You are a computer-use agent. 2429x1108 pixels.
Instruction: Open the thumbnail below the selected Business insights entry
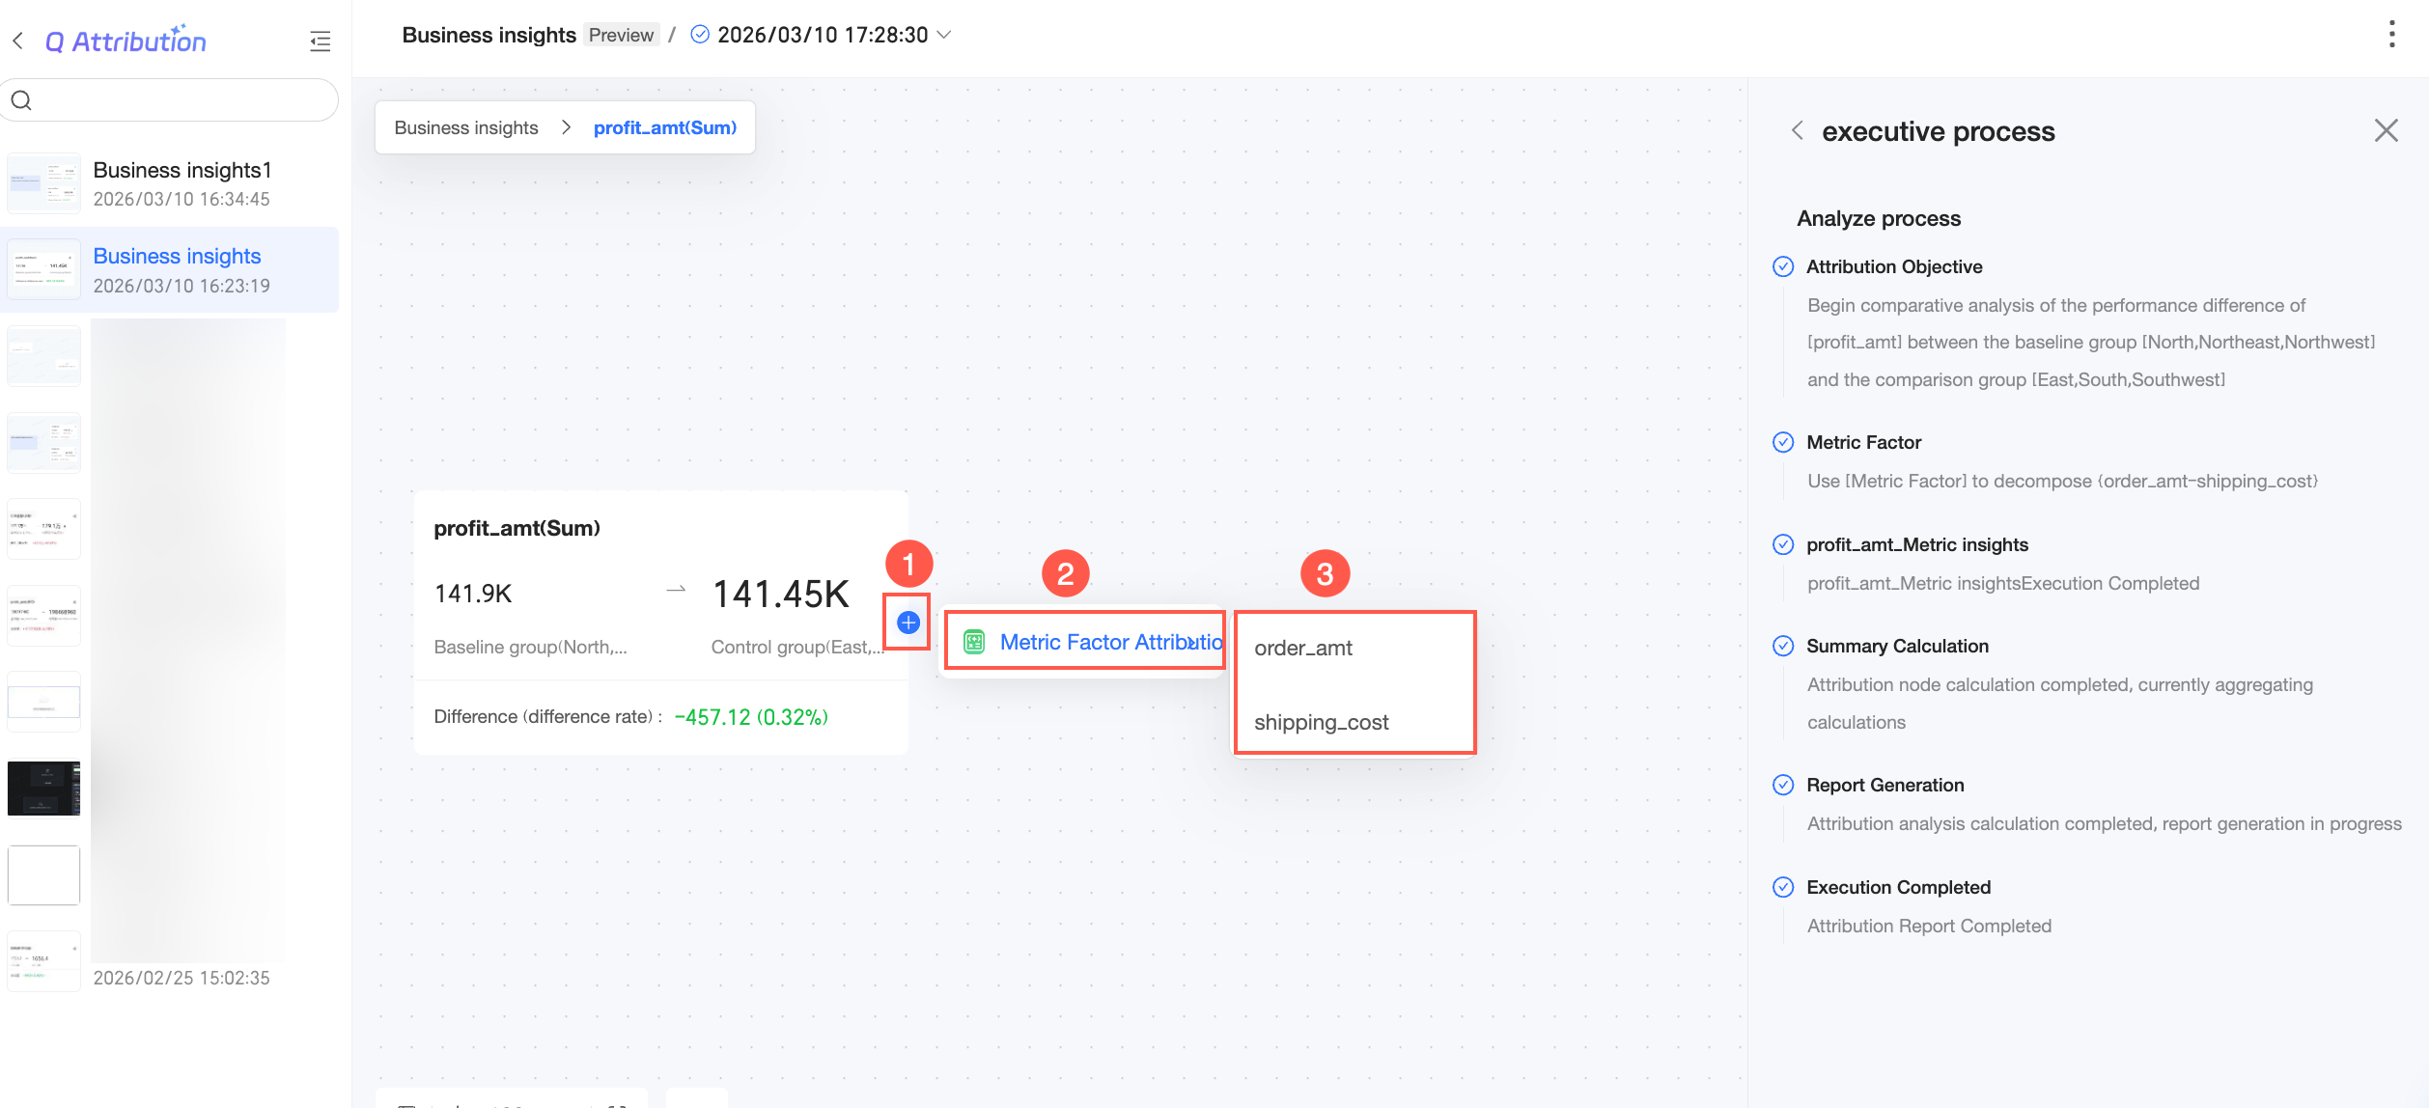[x=44, y=356]
